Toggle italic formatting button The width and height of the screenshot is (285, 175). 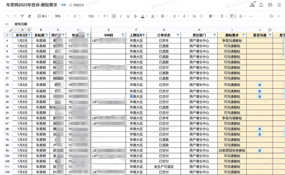click(121, 16)
